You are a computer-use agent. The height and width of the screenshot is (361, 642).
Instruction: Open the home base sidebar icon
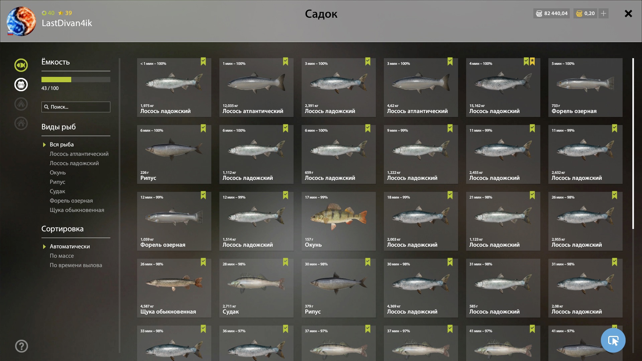click(x=21, y=123)
